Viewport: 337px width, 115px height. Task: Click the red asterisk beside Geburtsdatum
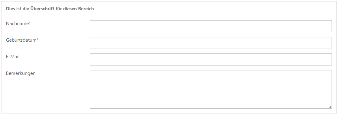pyautogui.click(x=37, y=40)
